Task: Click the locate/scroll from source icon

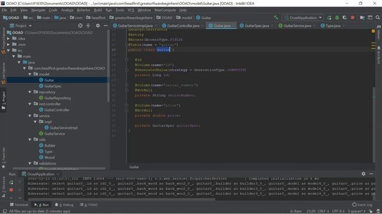Action: pyautogui.click(x=80, y=26)
